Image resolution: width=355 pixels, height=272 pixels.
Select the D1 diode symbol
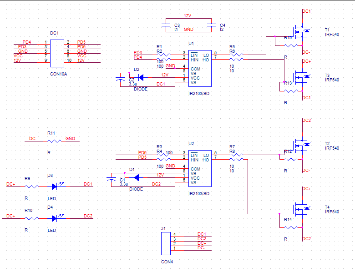tap(136, 178)
